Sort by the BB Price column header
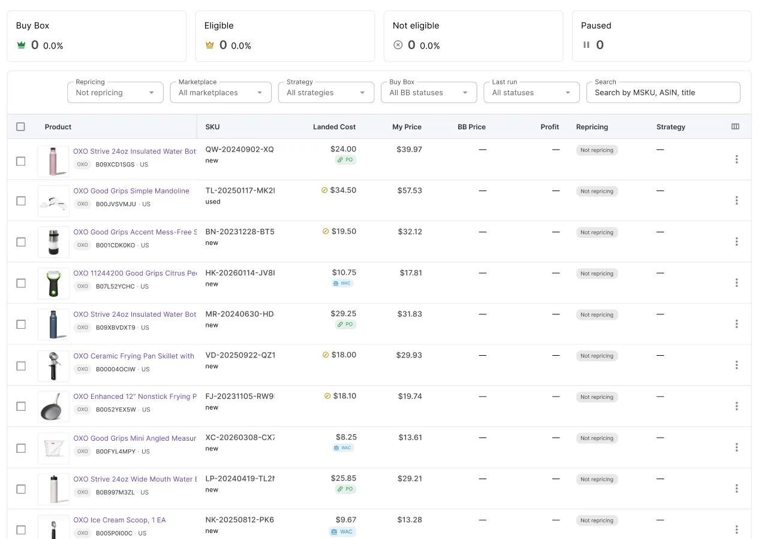This screenshot has width=764, height=539. pos(471,127)
